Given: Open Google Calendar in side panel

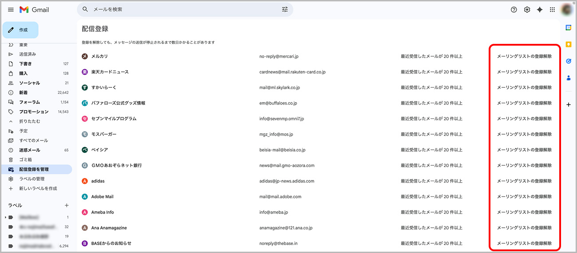Looking at the screenshot, I should coord(569,27).
